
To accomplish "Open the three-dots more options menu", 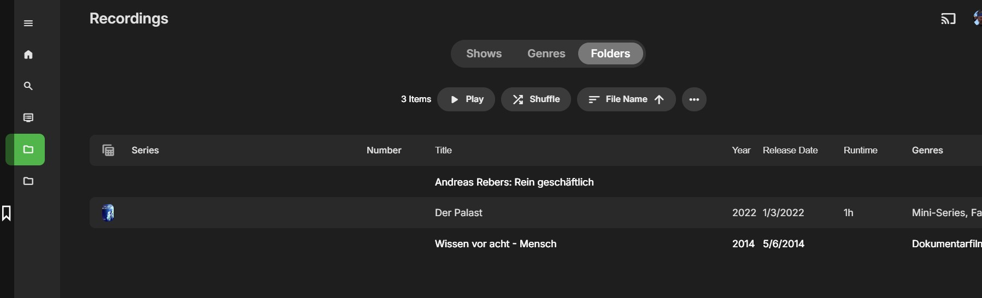I will pos(694,99).
